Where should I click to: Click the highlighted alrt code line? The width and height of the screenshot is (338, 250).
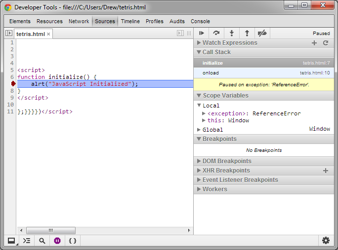click(105, 84)
